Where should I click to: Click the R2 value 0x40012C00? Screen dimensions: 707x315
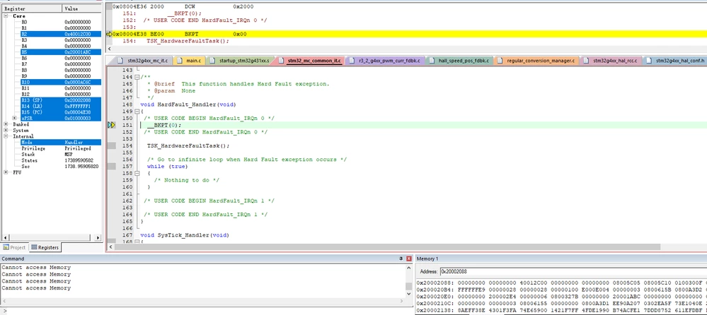click(78, 34)
